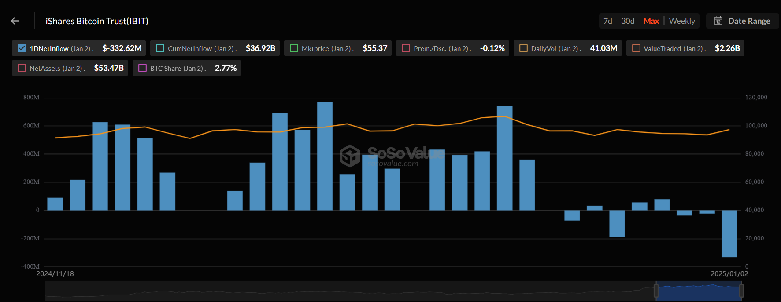The image size is (781, 302).
Task: Click the largest negative bar on Jan 2
Action: [729, 233]
